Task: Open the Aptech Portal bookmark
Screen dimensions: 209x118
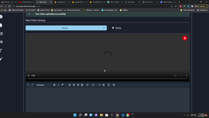Action: point(43,10)
